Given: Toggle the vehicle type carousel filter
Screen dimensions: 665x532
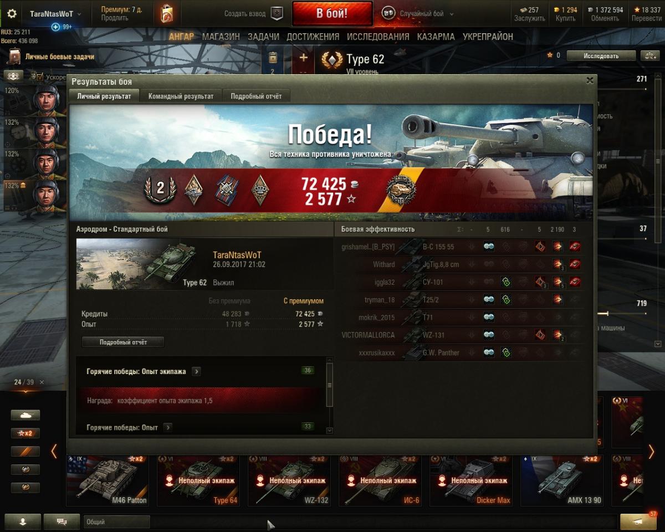Looking at the screenshot, I should 25,415.
